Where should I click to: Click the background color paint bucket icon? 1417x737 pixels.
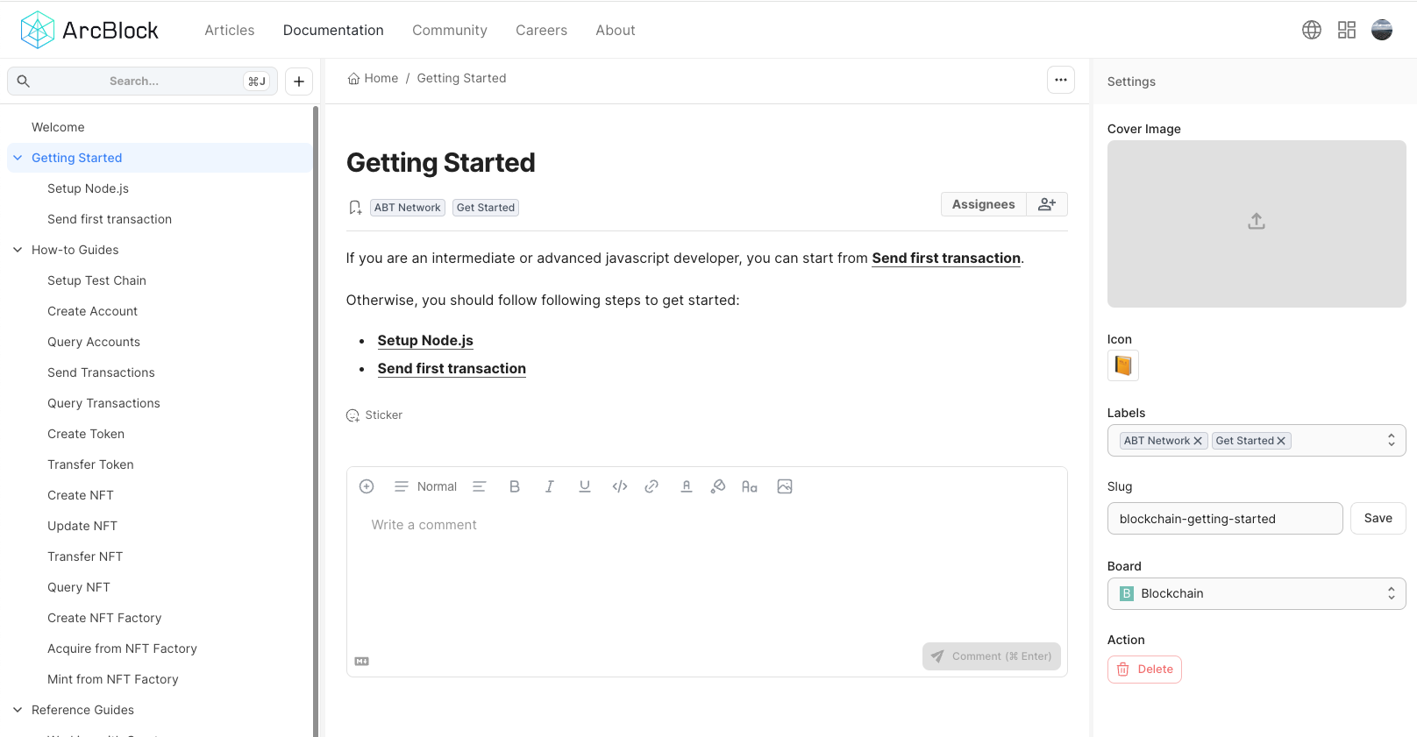(x=718, y=486)
